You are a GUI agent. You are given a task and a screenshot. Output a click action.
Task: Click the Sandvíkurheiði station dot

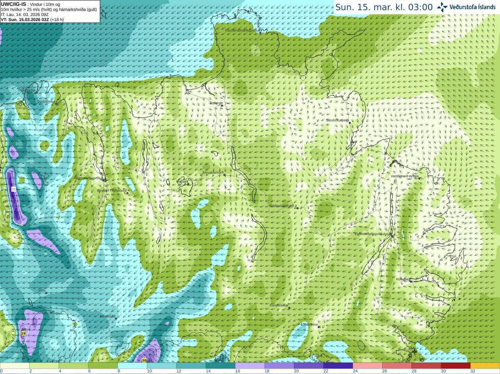click(x=350, y=123)
